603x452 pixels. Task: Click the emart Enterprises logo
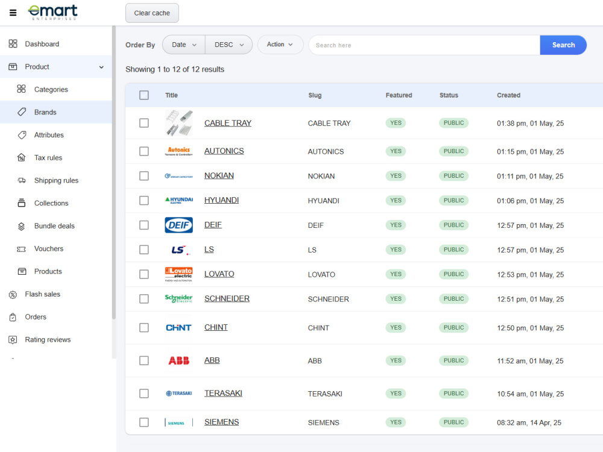tap(52, 12)
